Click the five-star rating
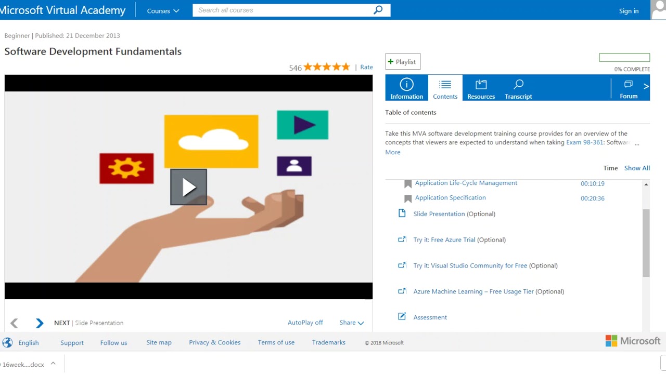 [x=327, y=67]
